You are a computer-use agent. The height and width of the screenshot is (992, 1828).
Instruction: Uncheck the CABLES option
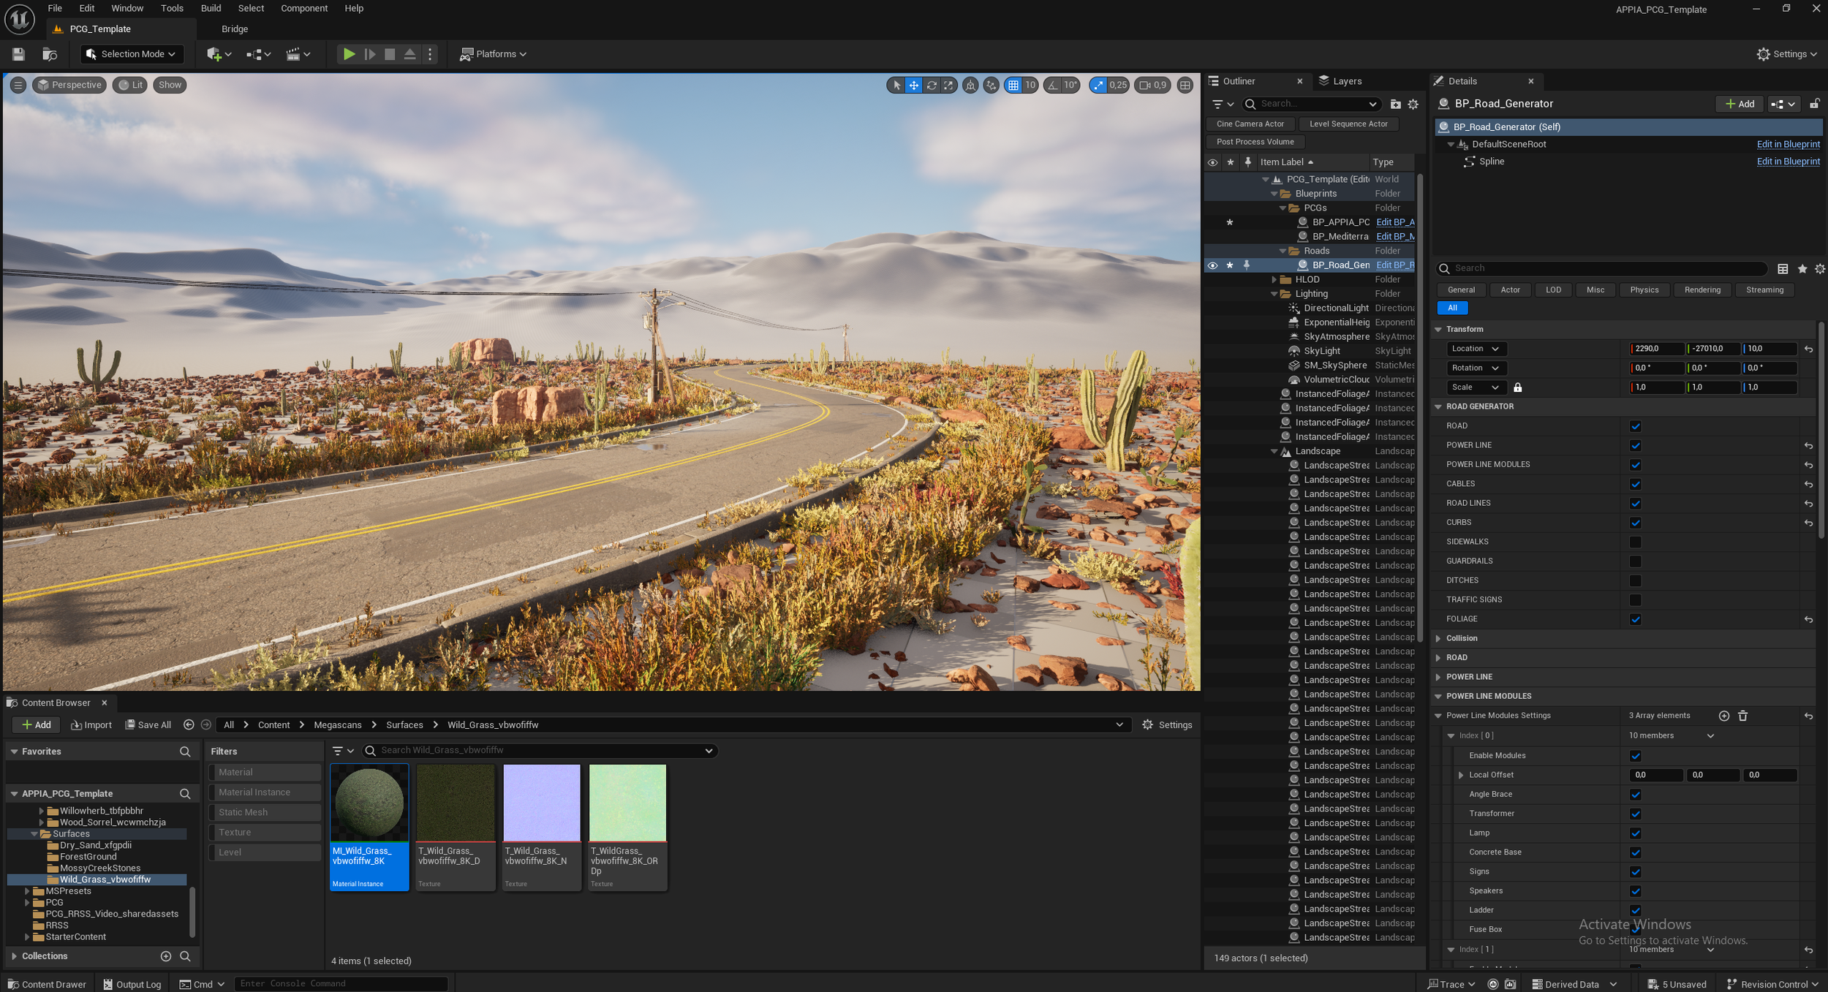point(1636,484)
